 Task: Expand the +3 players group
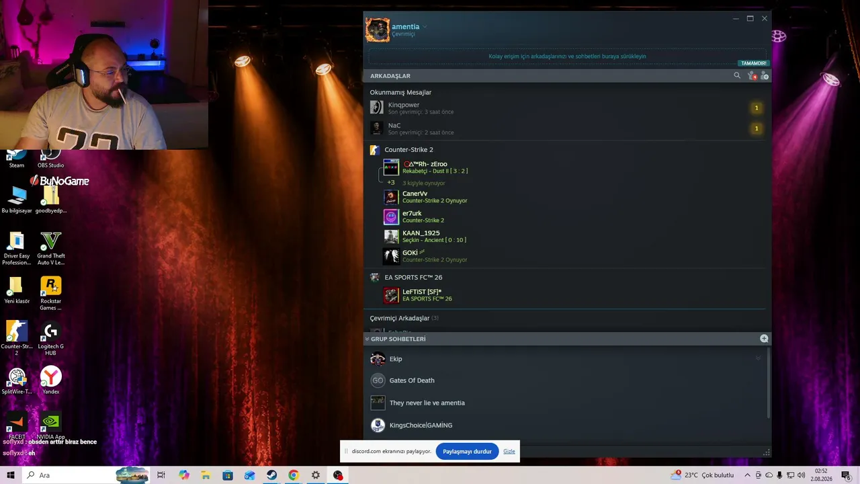[391, 183]
